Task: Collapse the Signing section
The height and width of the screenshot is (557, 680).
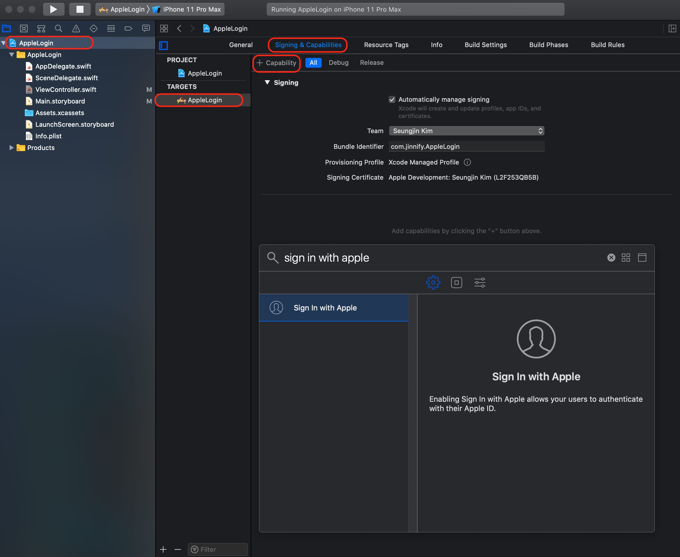Action: coord(267,83)
